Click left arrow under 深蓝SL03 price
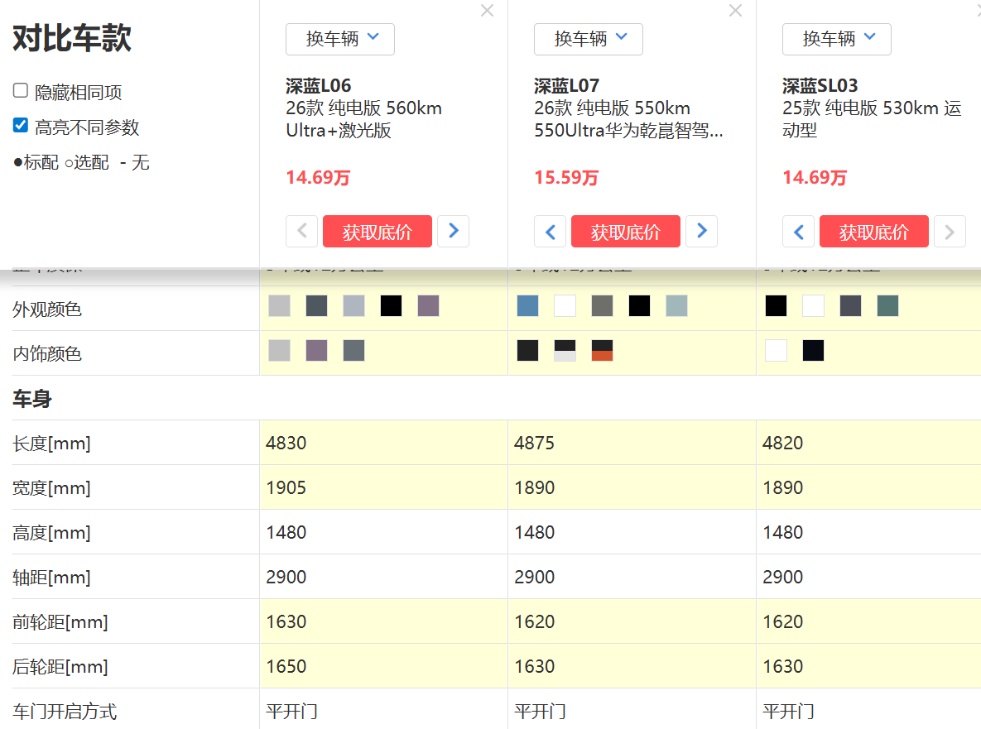 pyautogui.click(x=799, y=232)
